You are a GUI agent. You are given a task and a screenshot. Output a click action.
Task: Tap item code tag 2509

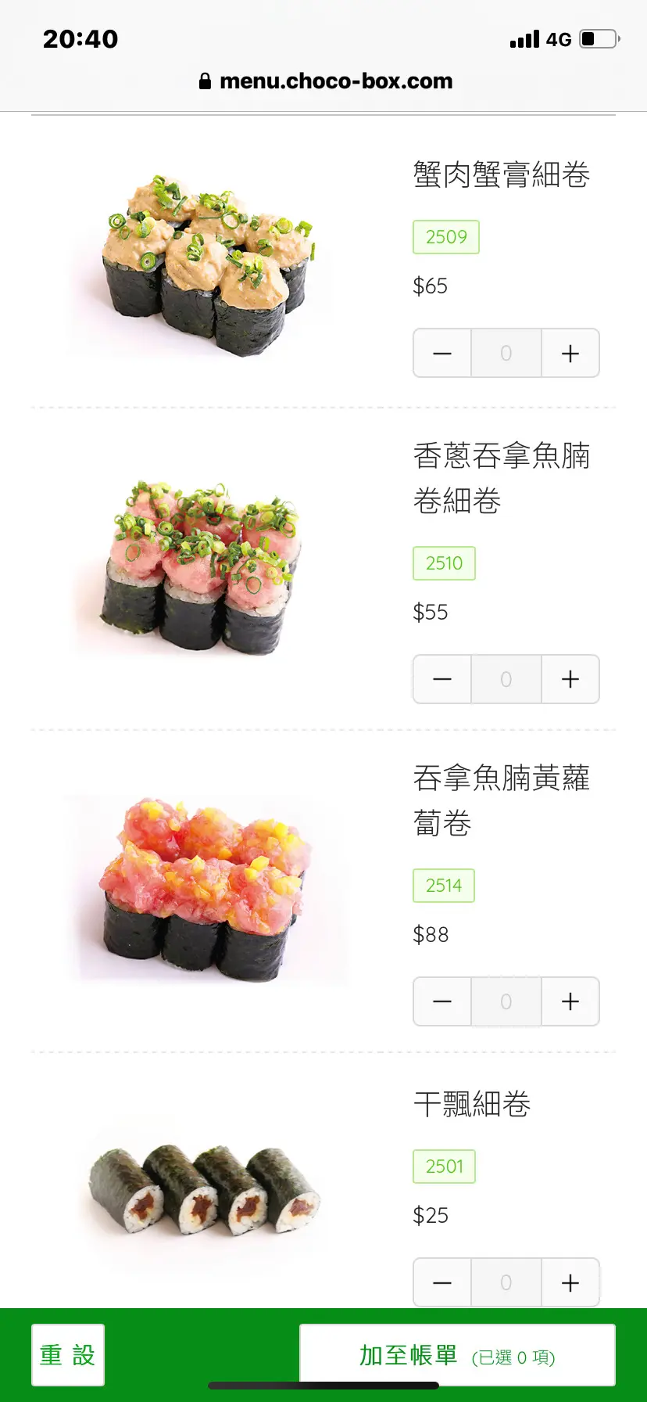tap(446, 237)
